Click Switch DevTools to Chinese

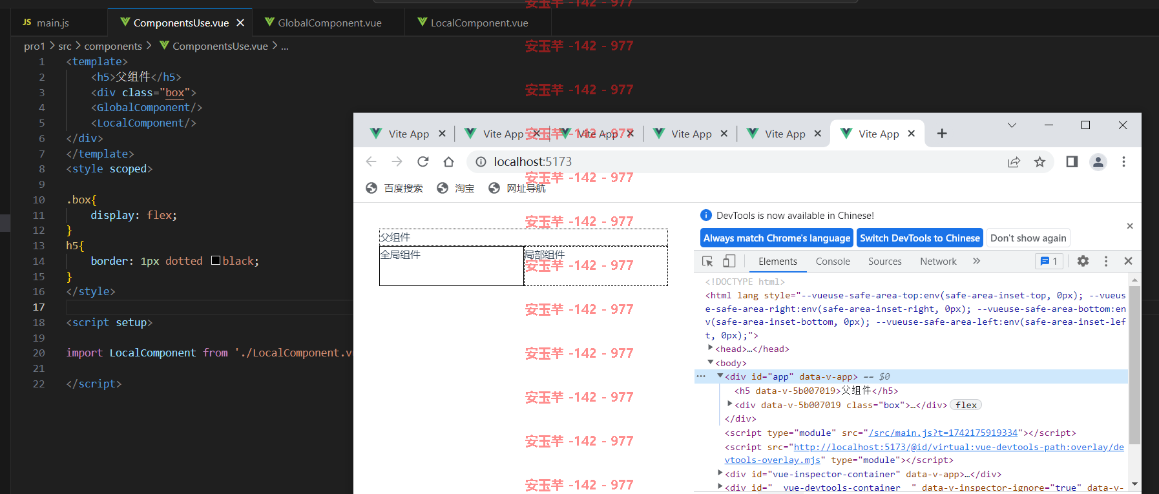point(920,238)
